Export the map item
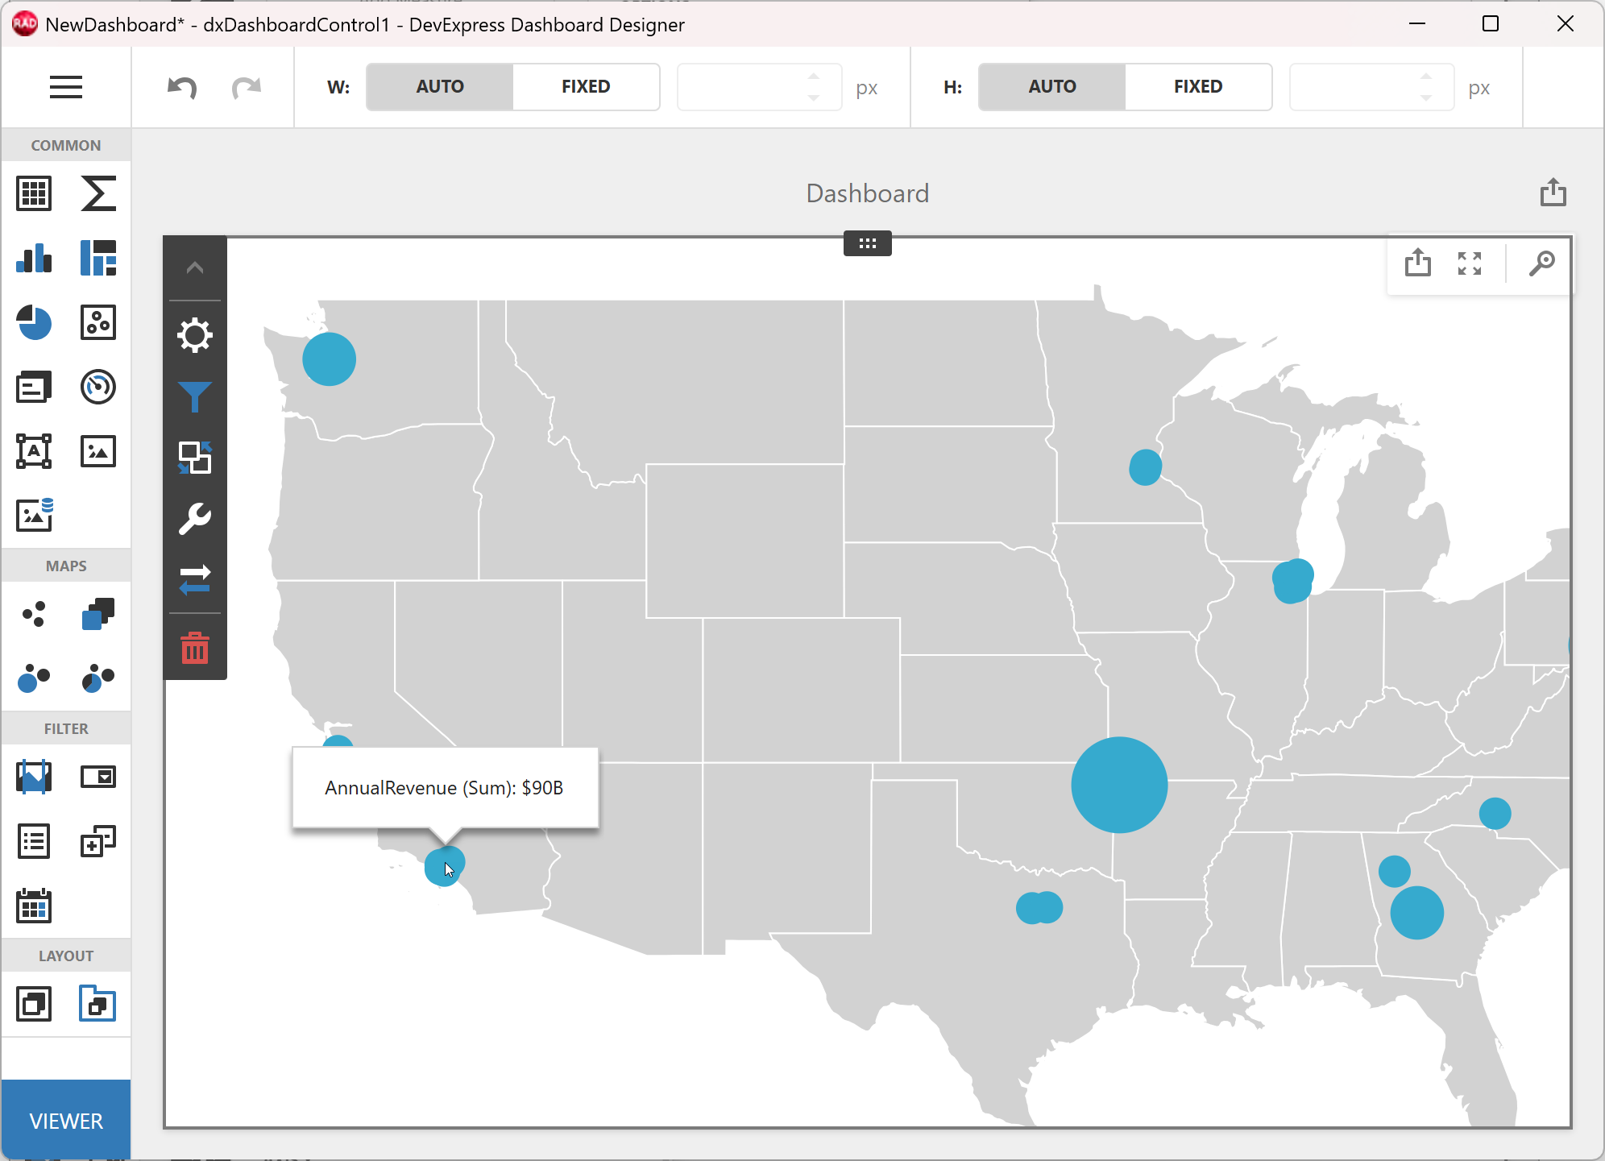1605x1161 pixels. tap(1418, 263)
